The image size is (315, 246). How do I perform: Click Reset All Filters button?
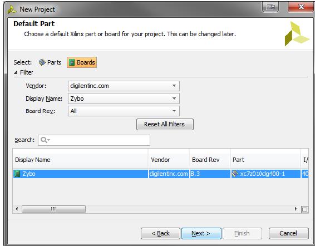(165, 124)
